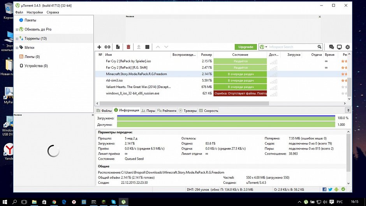Click the Загружено progress bar
366x206 pixels.
click(226, 118)
